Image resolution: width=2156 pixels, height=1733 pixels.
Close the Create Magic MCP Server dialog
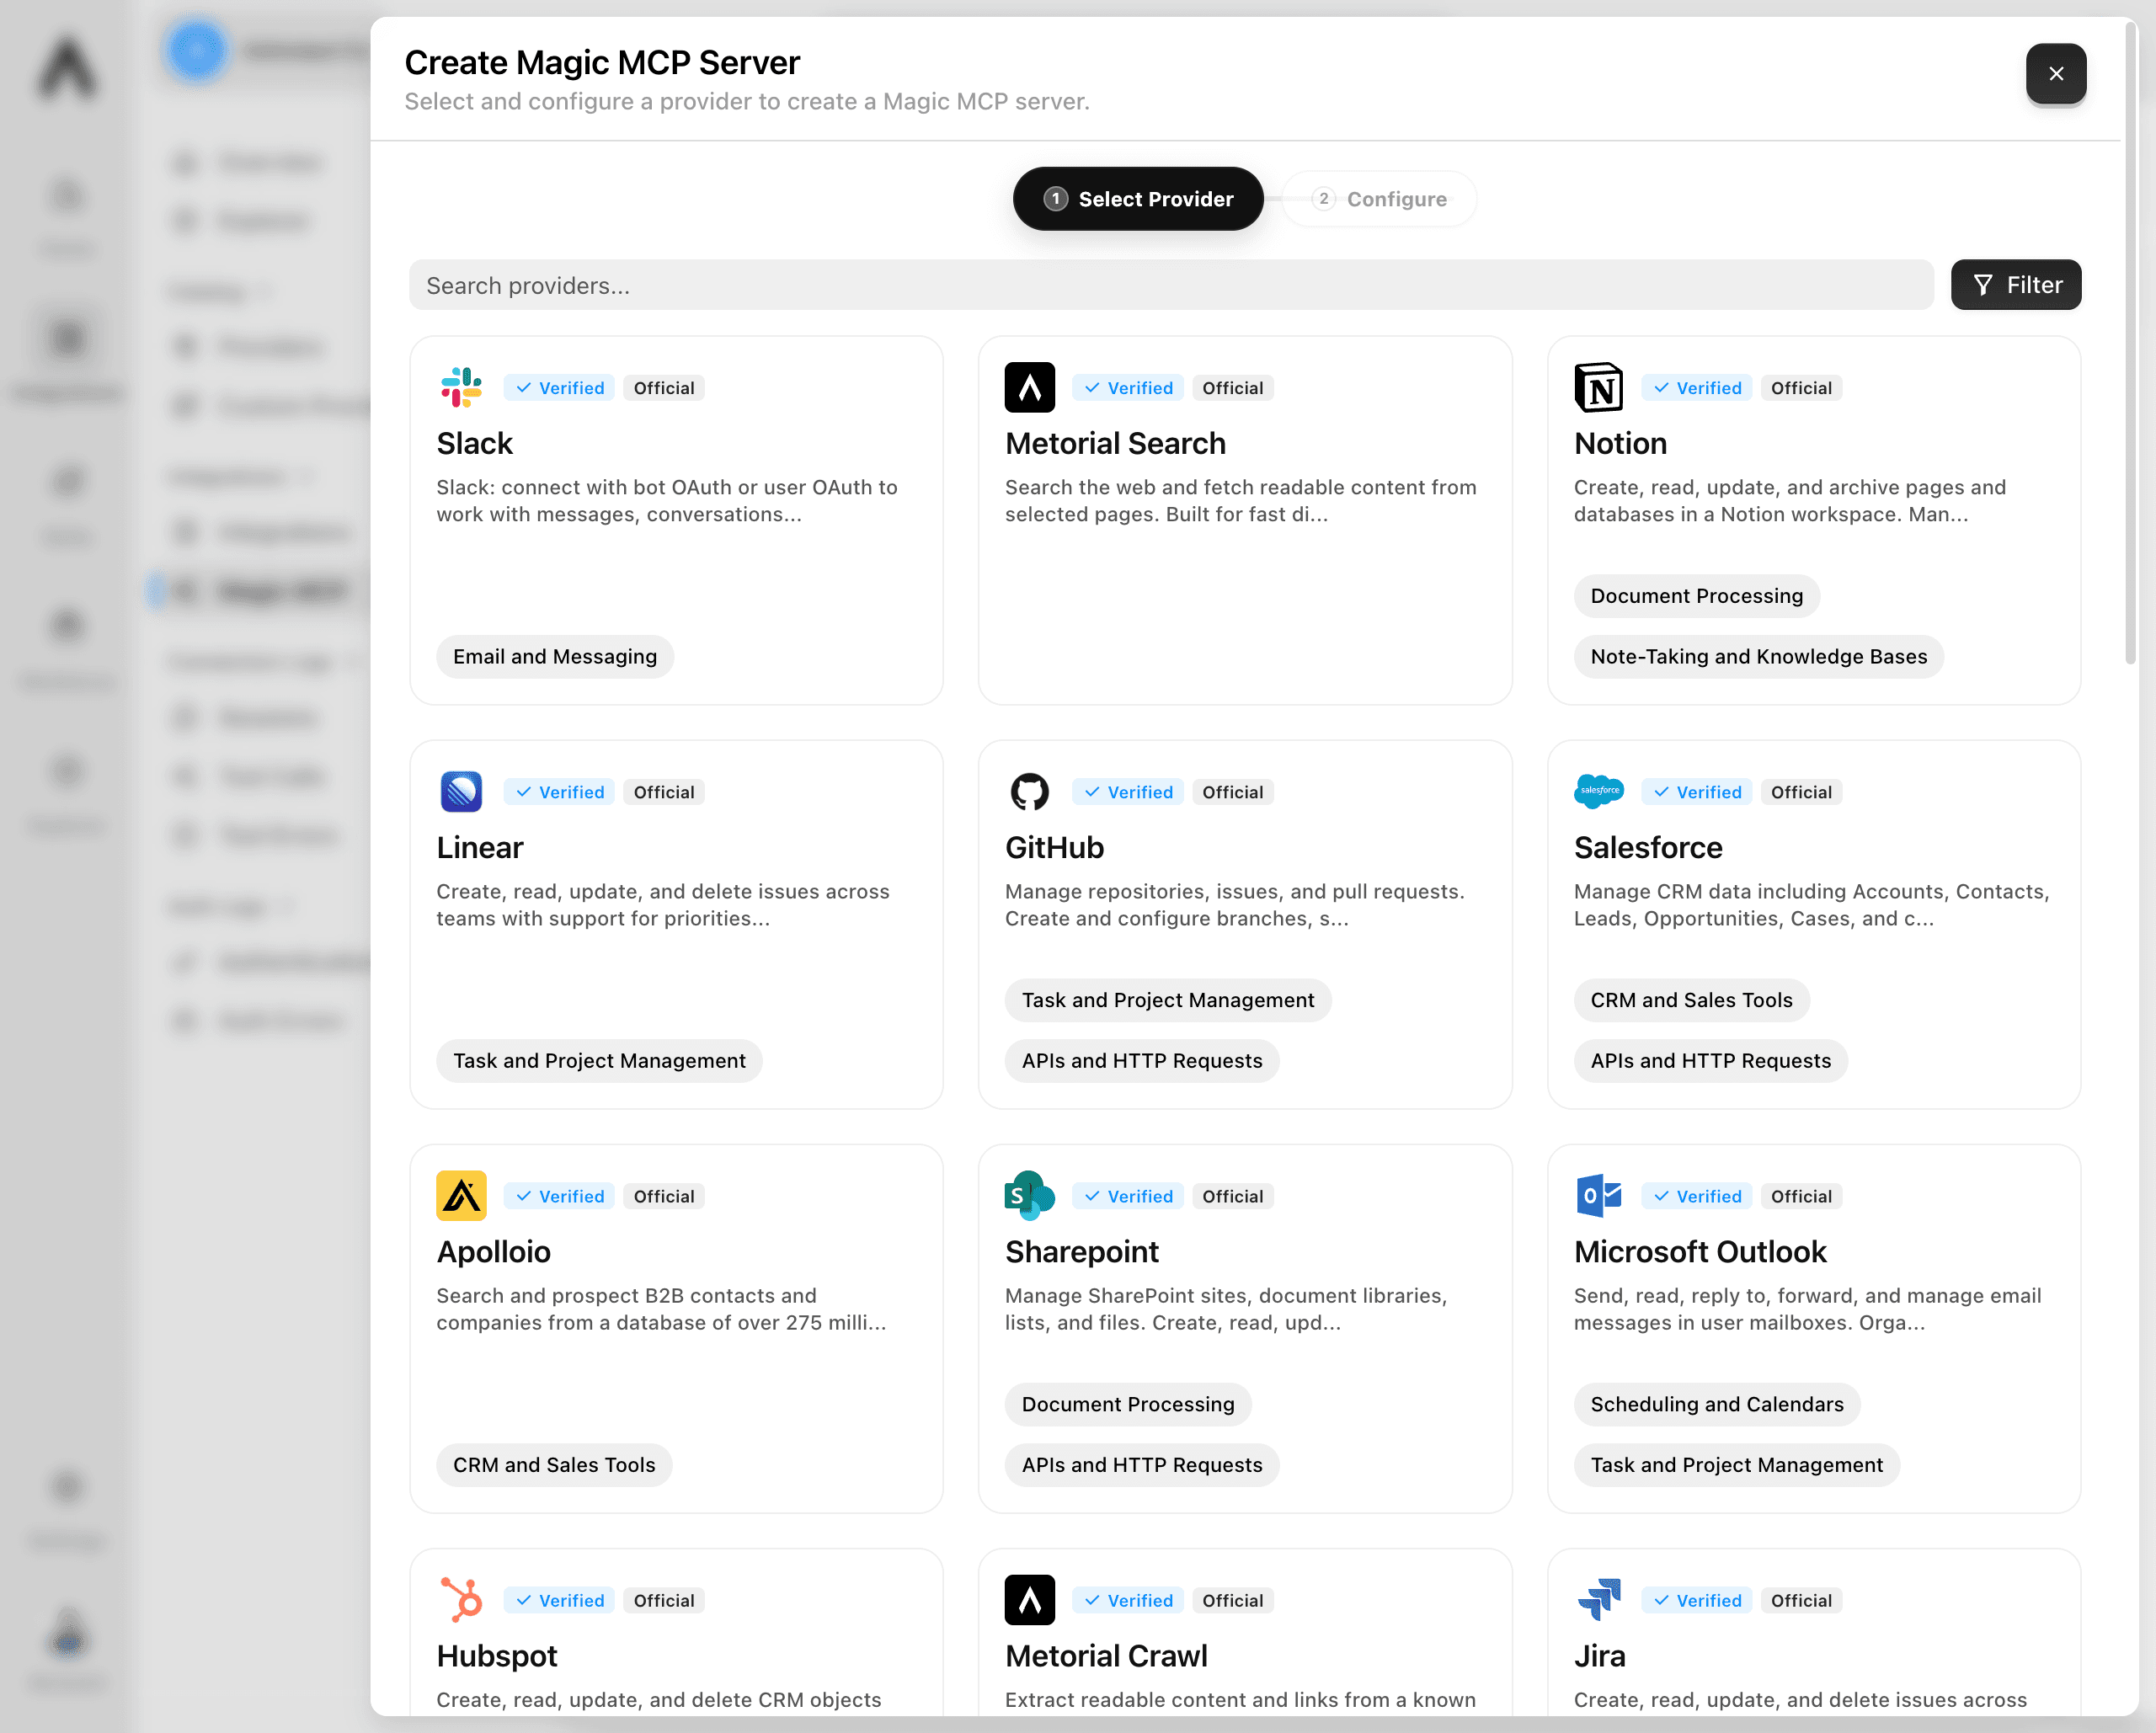(2055, 73)
